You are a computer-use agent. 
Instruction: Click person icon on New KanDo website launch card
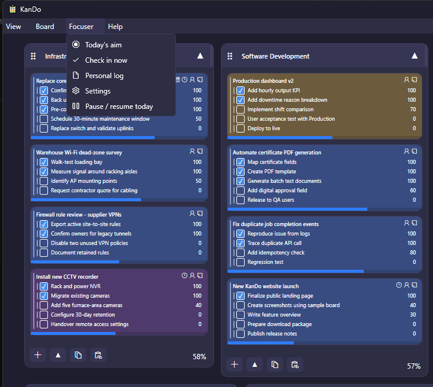pyautogui.click(x=406, y=285)
